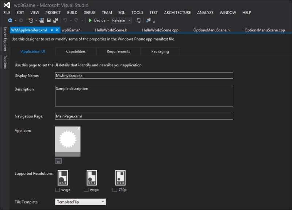
Task: Open the Release configuration dropdown
Action: (x=121, y=20)
